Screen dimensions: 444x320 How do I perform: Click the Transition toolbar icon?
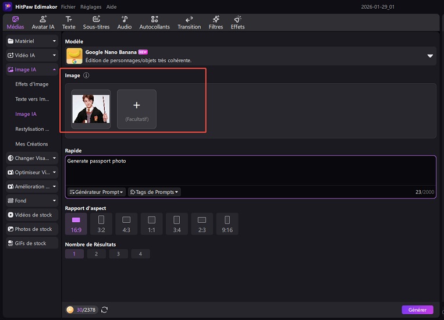tap(189, 23)
